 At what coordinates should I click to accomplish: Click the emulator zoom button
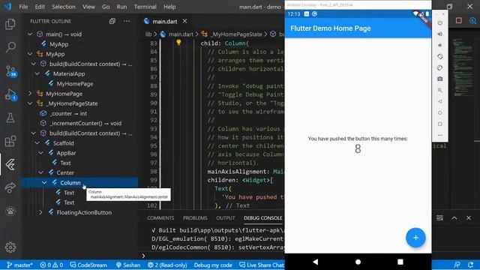tap(440, 90)
